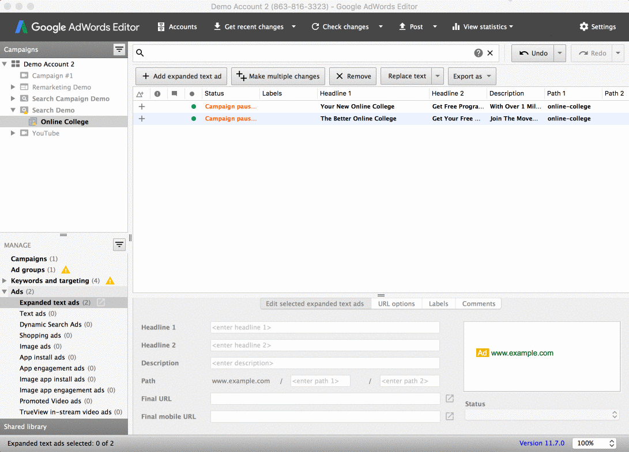Click plus icon for Your New Online College row
The height and width of the screenshot is (452, 629).
tap(142, 107)
